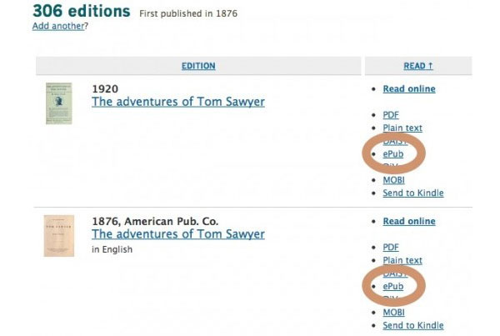Click Send to Kindle for 1876 edition
This screenshot has width=500, height=336.
click(x=413, y=325)
